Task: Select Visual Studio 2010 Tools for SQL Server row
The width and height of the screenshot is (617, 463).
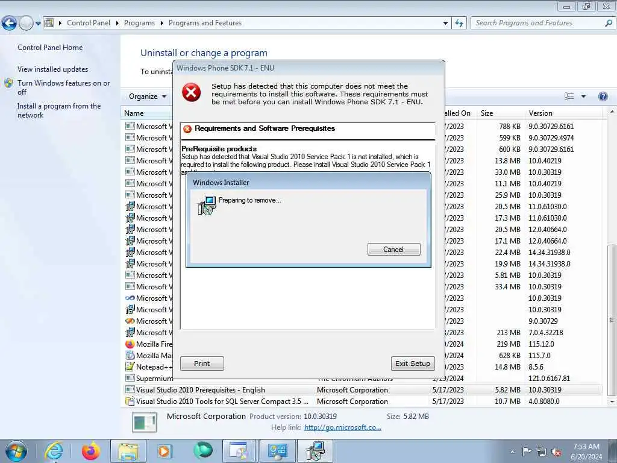Action: click(x=362, y=401)
